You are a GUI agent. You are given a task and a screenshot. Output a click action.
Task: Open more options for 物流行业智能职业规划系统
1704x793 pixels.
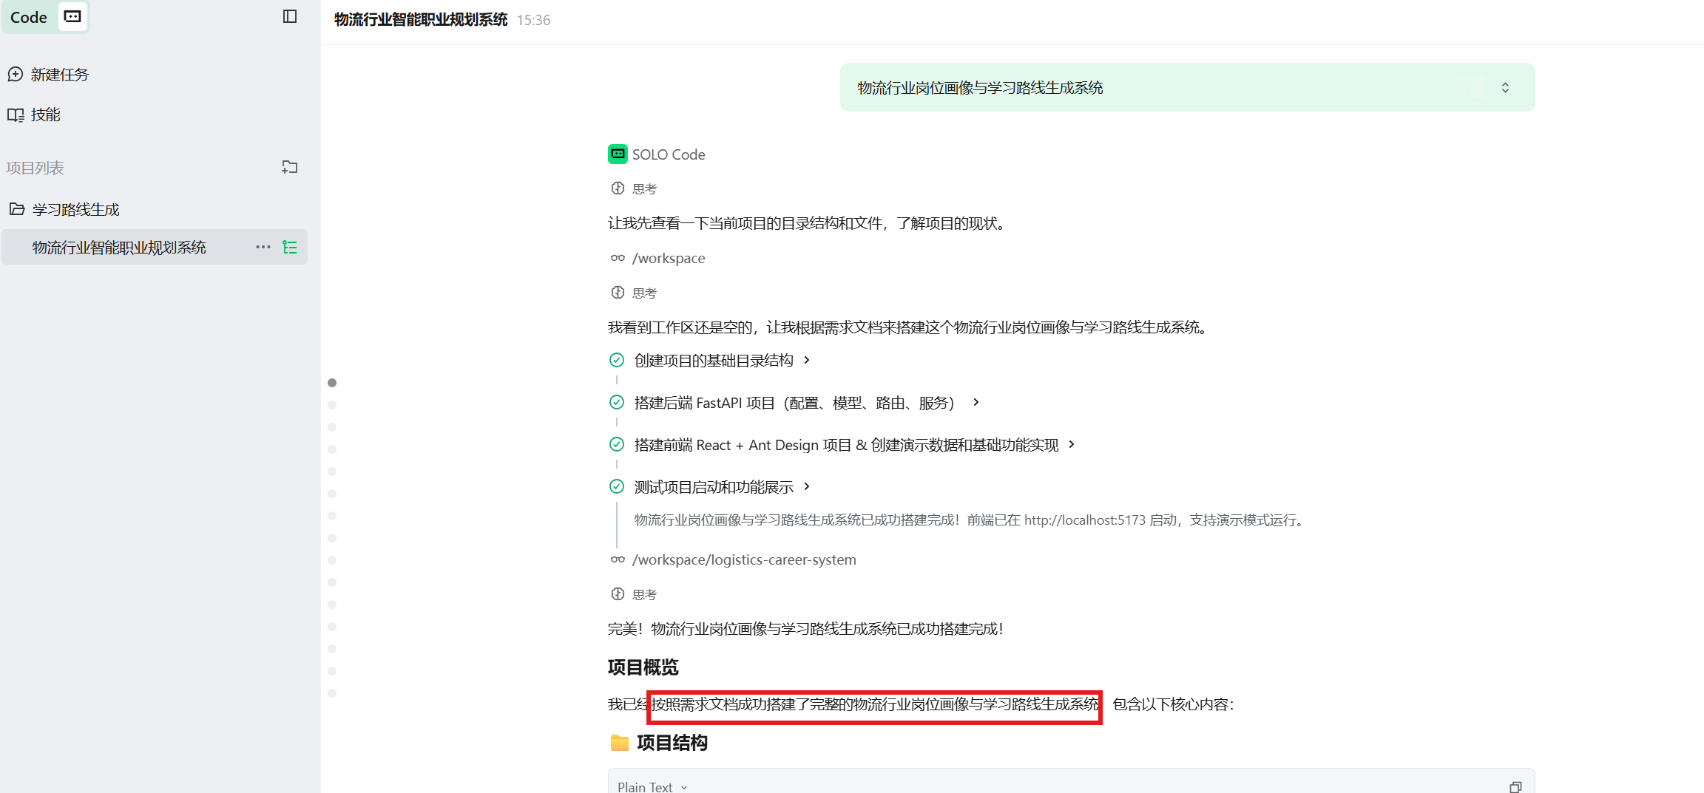263,248
